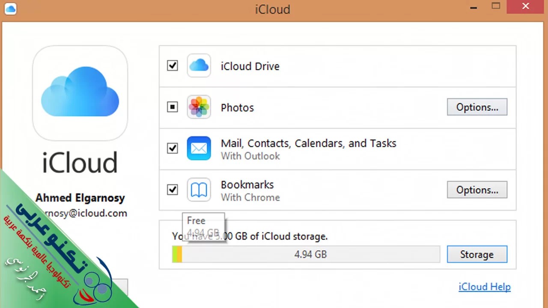Image resolution: width=548 pixels, height=308 pixels.
Task: Click the Mail, Contacts, Calendars, and Tasks text
Action: pos(308,143)
